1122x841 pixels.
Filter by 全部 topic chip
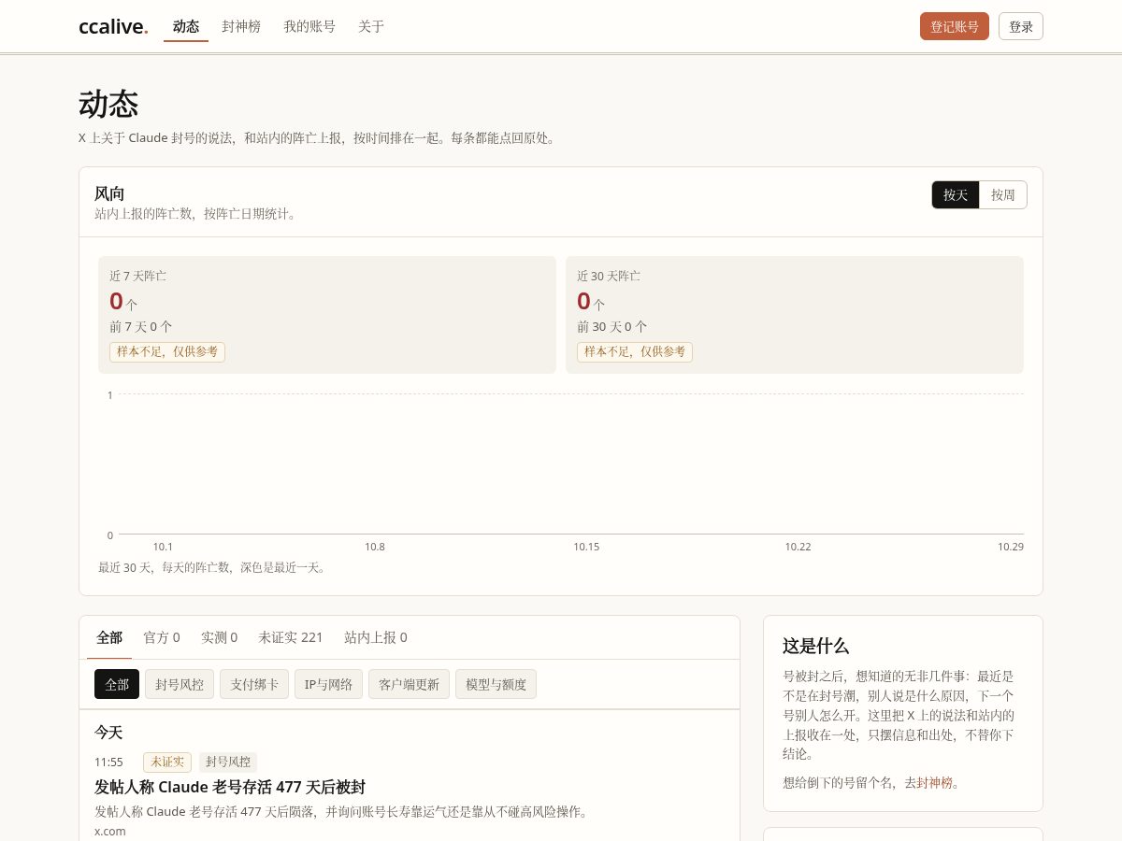click(x=117, y=684)
